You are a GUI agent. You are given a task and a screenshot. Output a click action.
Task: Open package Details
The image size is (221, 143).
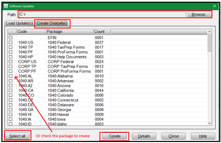coord(144,136)
